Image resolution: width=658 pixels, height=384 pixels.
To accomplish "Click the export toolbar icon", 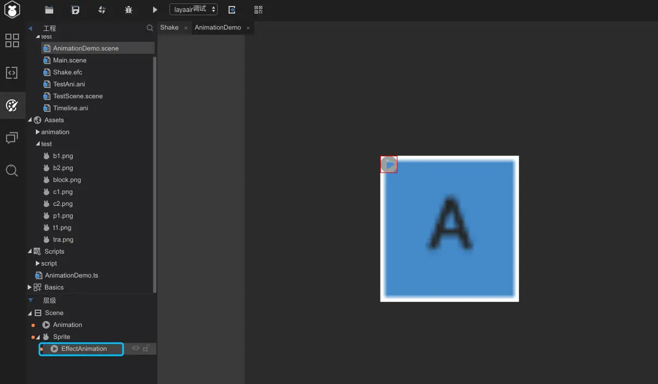I will coord(232,10).
